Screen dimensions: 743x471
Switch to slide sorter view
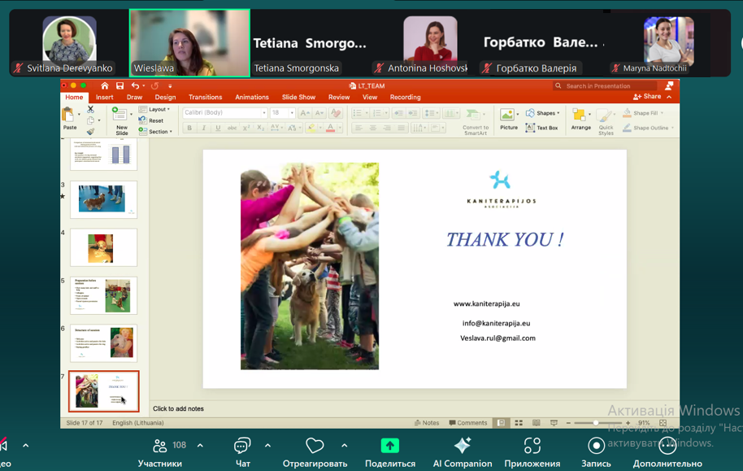point(519,423)
